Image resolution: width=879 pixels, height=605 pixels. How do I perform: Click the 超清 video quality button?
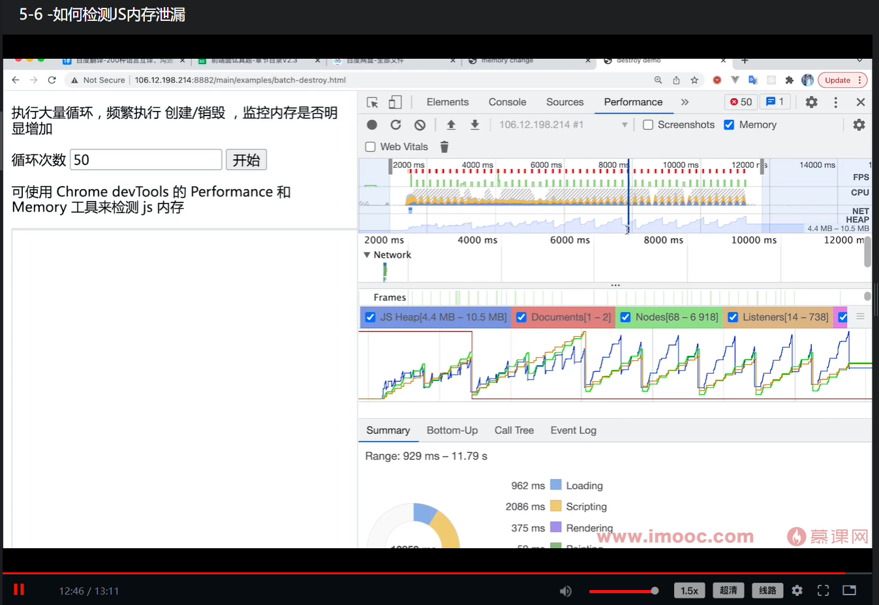pyautogui.click(x=728, y=591)
